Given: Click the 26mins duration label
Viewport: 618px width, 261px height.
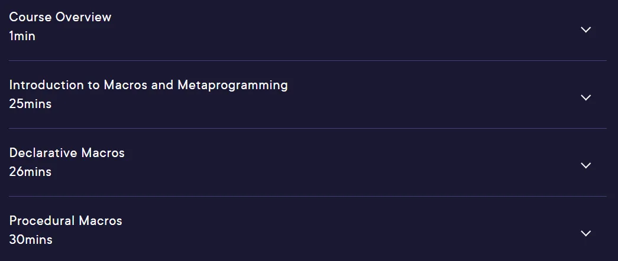Looking at the screenshot, I should coord(30,172).
